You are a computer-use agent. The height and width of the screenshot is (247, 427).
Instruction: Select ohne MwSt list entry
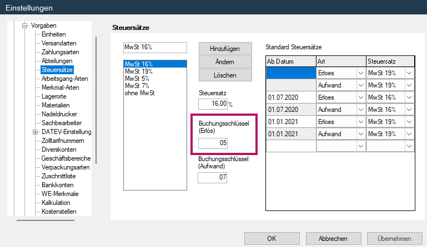[x=139, y=93]
